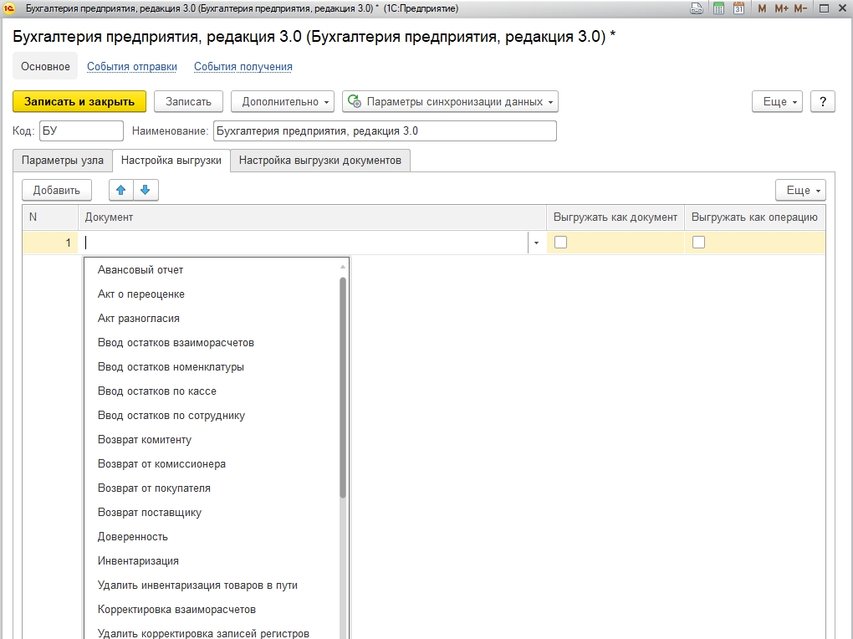The height and width of the screenshot is (639, 853).
Task: Open 'События отправки' link
Action: pos(132,67)
